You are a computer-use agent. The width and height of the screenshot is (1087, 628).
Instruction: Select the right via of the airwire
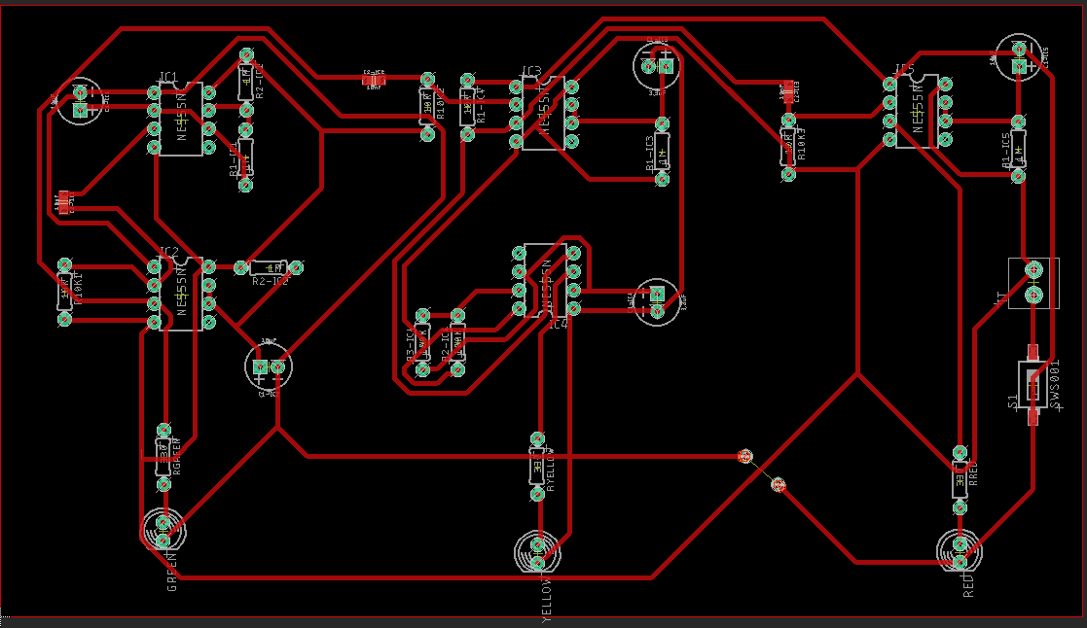point(778,485)
